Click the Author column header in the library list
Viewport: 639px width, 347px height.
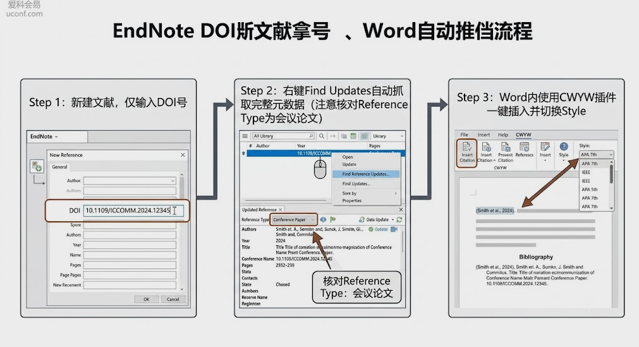[263, 145]
